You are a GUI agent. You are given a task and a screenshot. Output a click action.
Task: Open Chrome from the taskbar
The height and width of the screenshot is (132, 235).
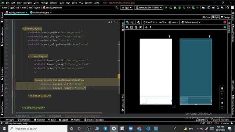coord(139,129)
